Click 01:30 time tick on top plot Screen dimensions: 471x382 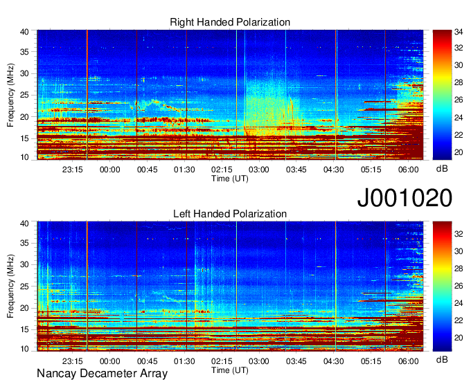point(184,170)
